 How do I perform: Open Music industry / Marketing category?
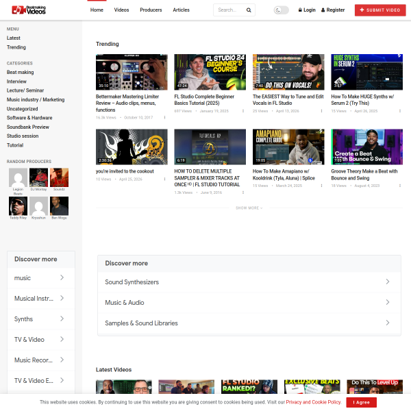[36, 99]
